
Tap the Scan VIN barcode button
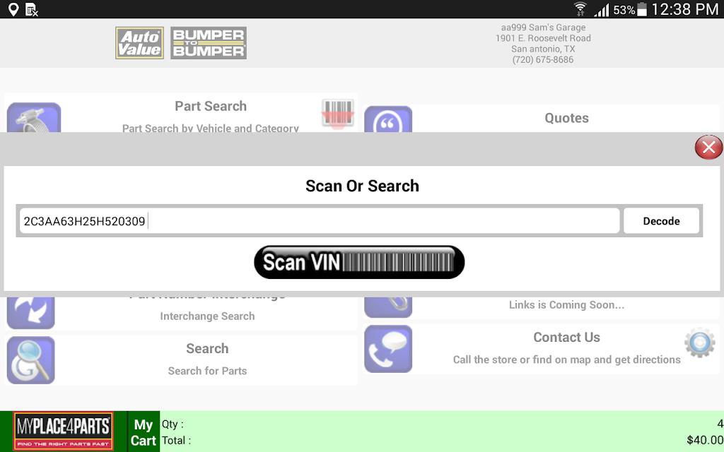click(359, 262)
